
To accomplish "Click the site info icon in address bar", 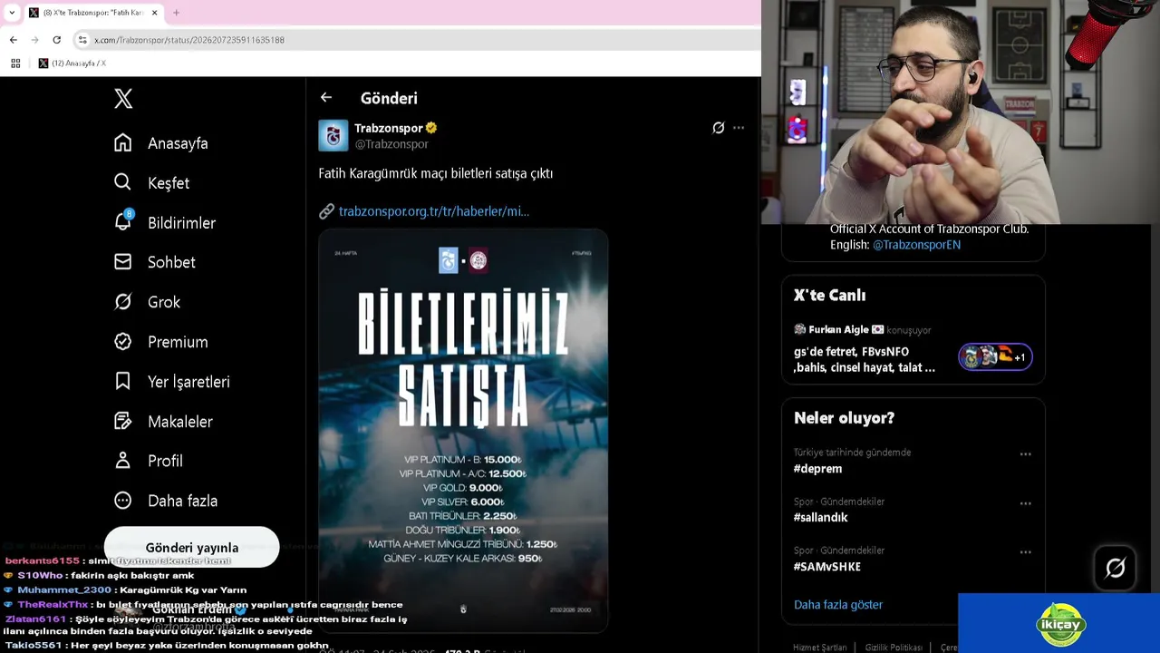I will [x=82, y=40].
